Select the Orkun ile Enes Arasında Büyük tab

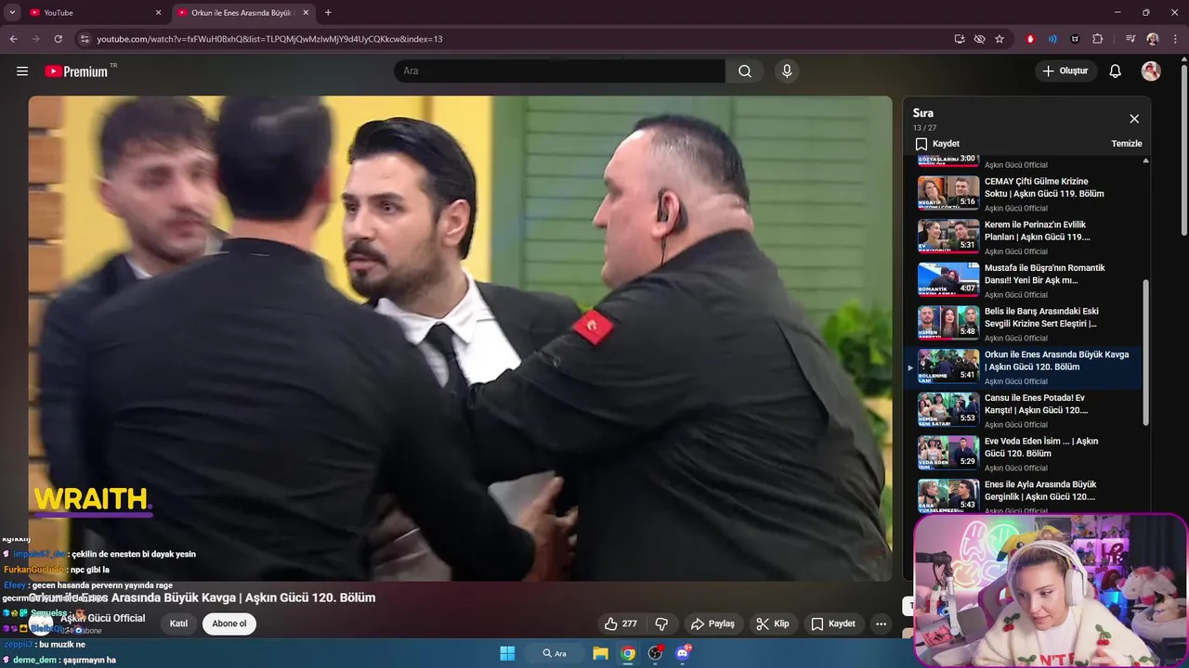point(242,13)
